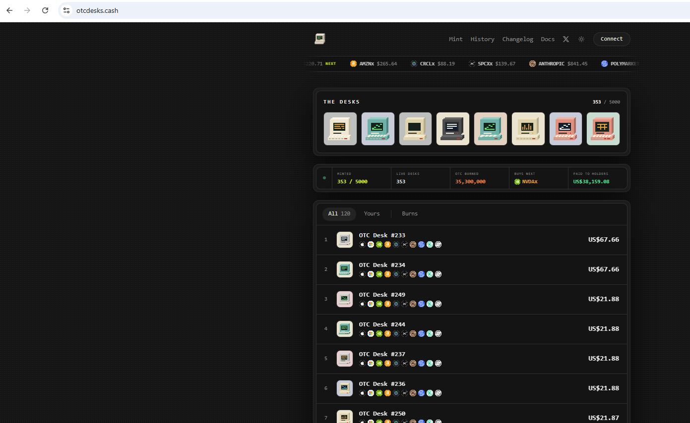
Task: Click the address bar showing otcdesks.cash
Action: (x=374, y=10)
